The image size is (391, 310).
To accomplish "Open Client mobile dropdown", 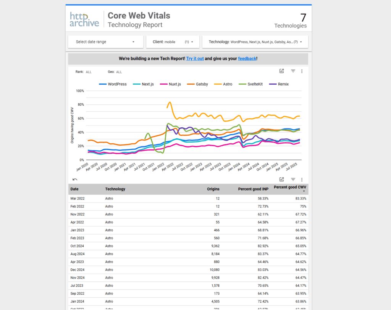I will pyautogui.click(x=173, y=42).
